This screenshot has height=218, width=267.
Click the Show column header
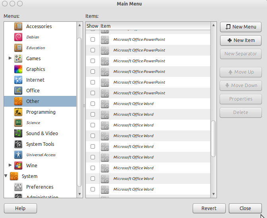(93, 26)
